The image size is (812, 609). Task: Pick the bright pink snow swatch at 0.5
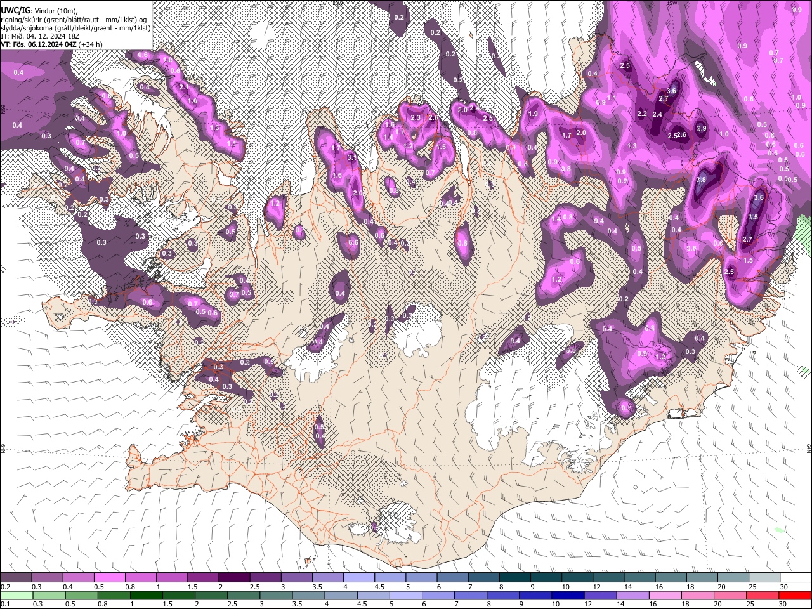(x=109, y=578)
